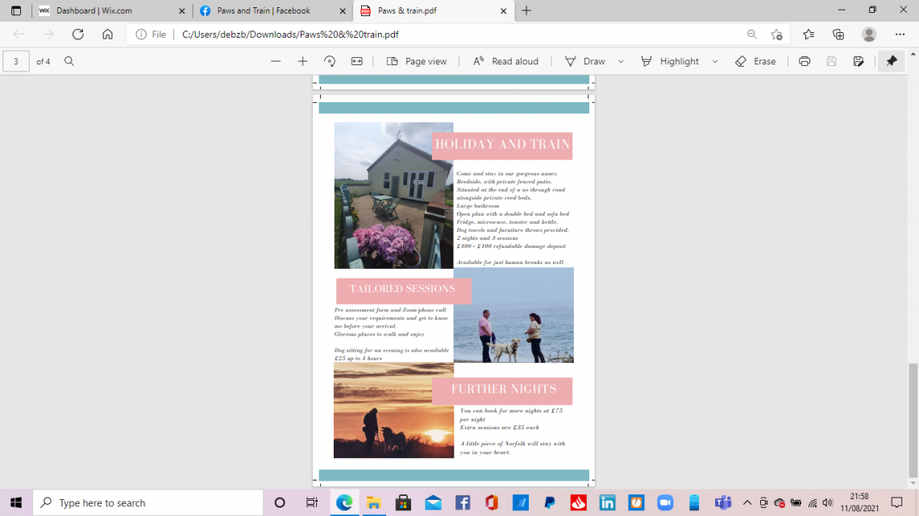
Task: Switch to the Dashboard | Wix.com tab
Action: [x=105, y=10]
